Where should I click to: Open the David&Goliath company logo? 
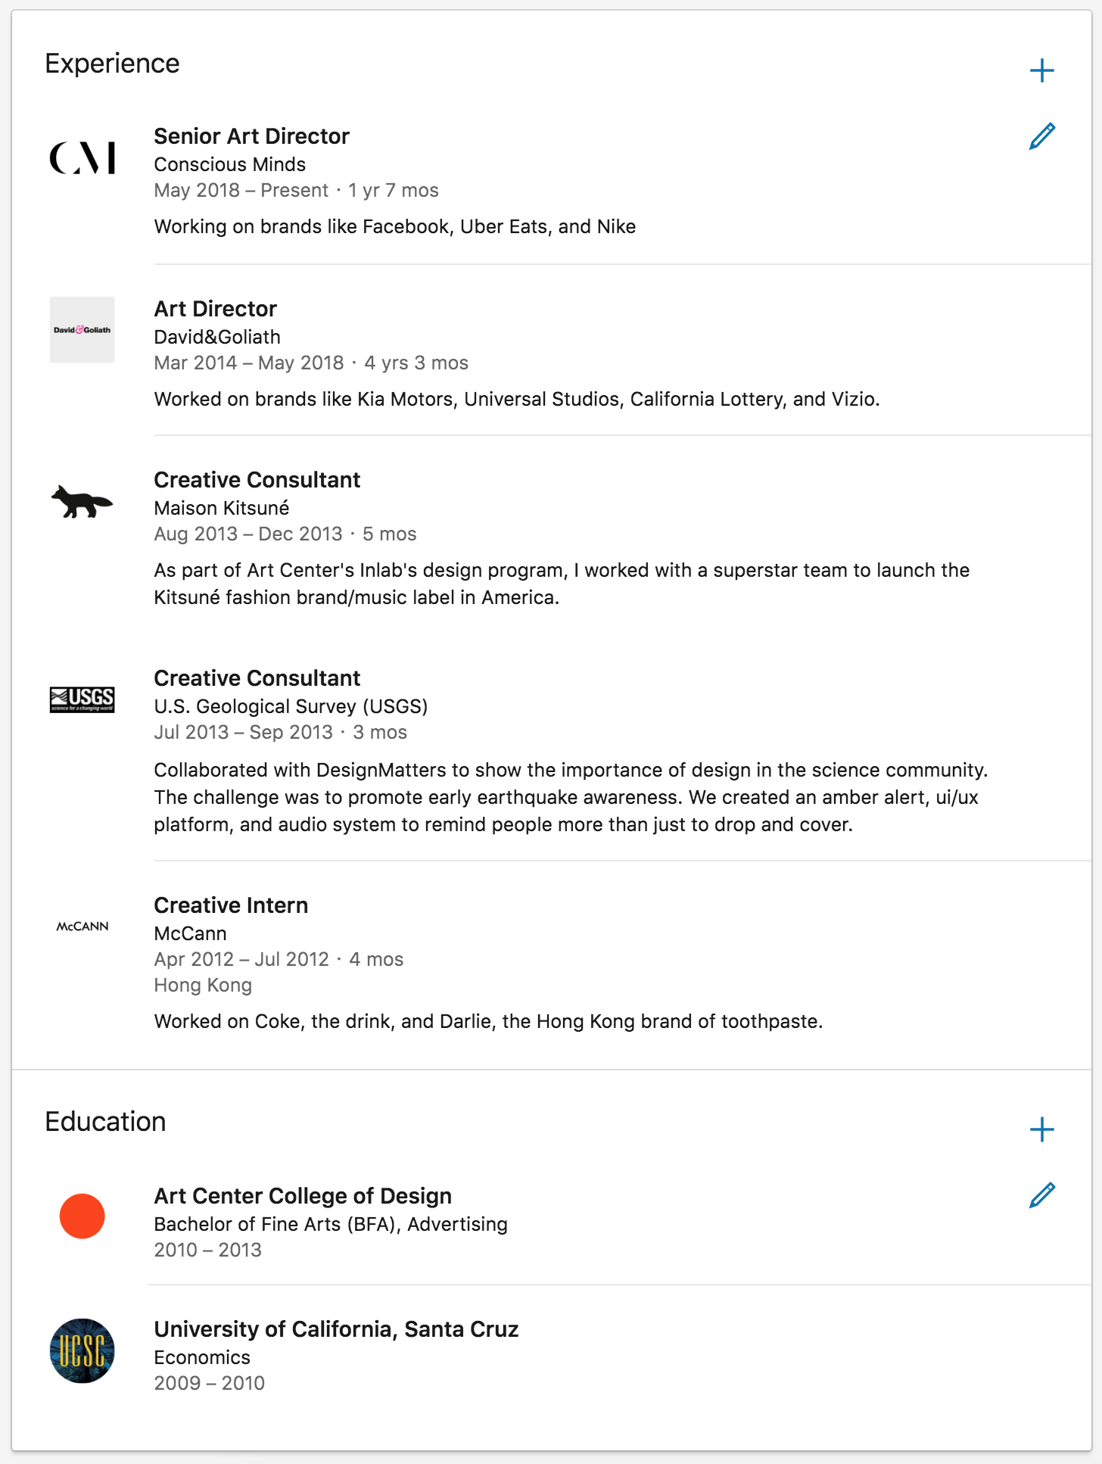pyautogui.click(x=82, y=330)
